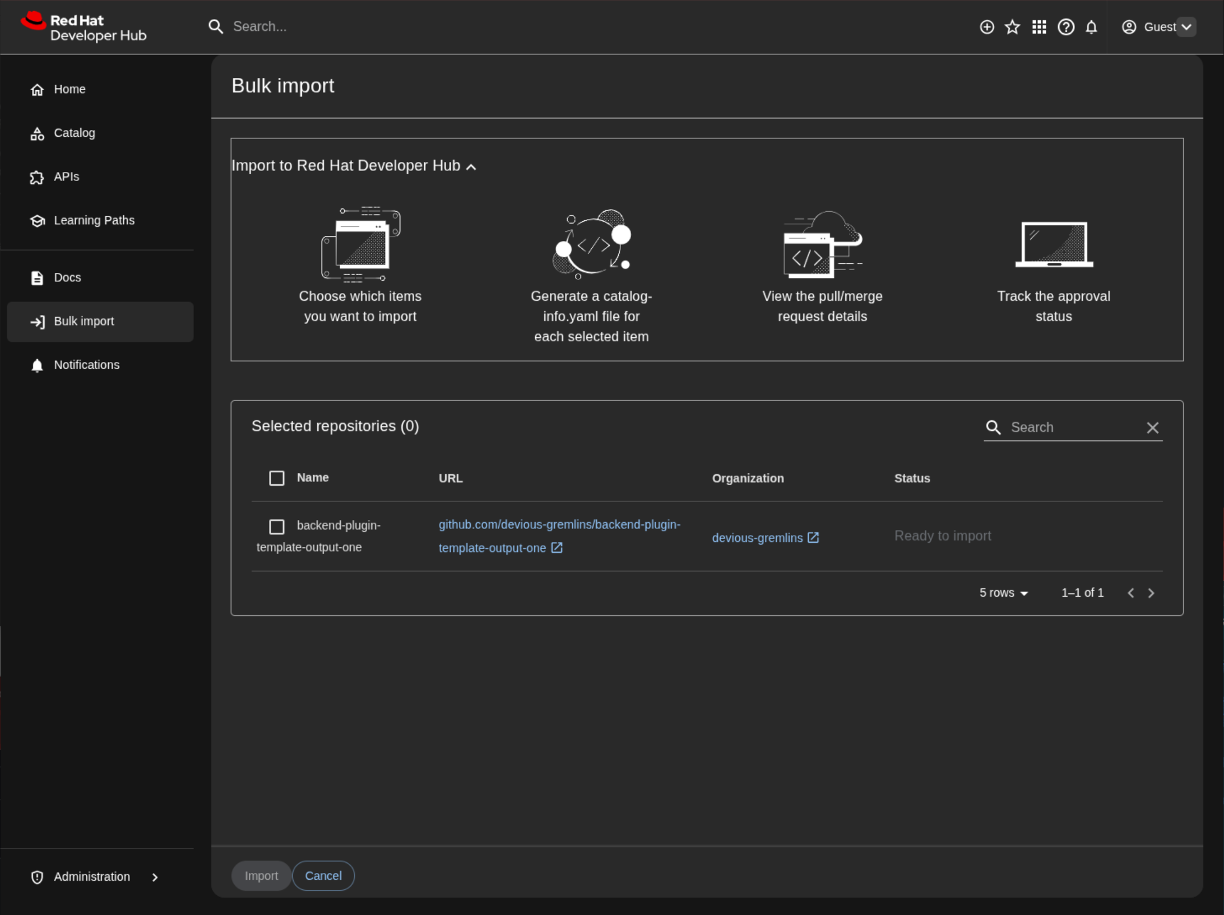This screenshot has height=915, width=1224.
Task: Open the github.com backend-plugin-template-output-one URL link
Action: click(559, 525)
